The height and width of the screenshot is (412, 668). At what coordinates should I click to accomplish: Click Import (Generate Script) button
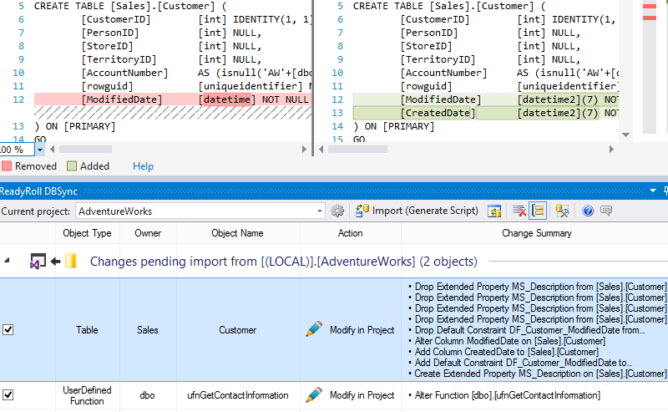click(416, 211)
